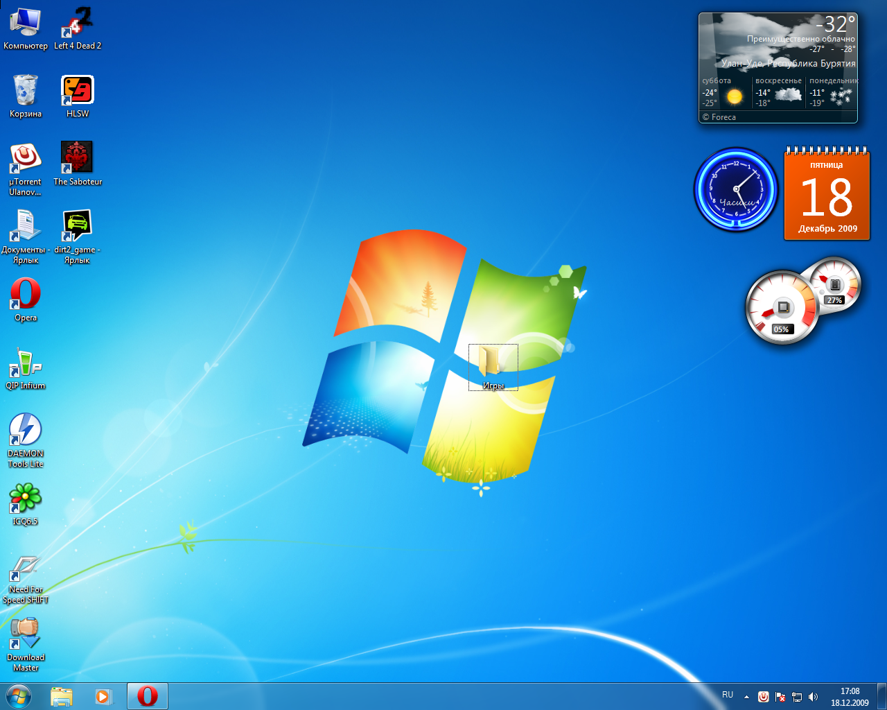The width and height of the screenshot is (887, 710).
Task: Mute the speaker icon in the tray
Action: click(x=812, y=696)
